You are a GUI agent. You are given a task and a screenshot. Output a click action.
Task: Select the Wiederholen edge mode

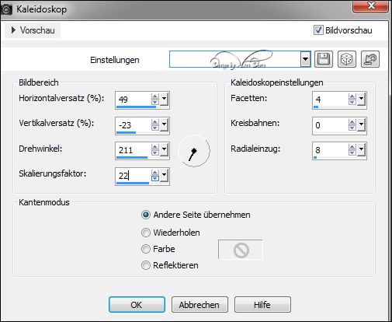(x=146, y=233)
